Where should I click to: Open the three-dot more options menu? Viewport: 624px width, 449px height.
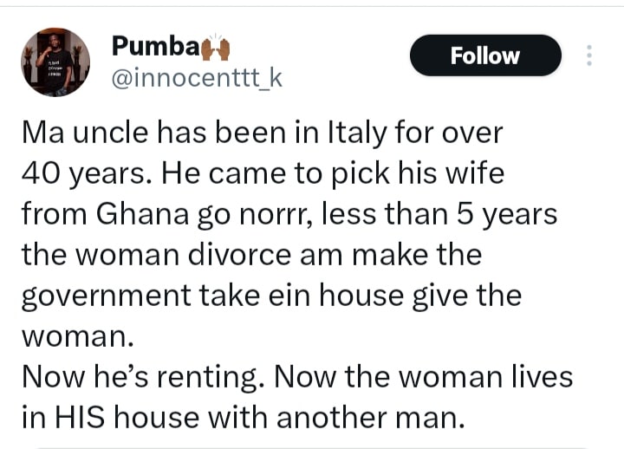(590, 55)
